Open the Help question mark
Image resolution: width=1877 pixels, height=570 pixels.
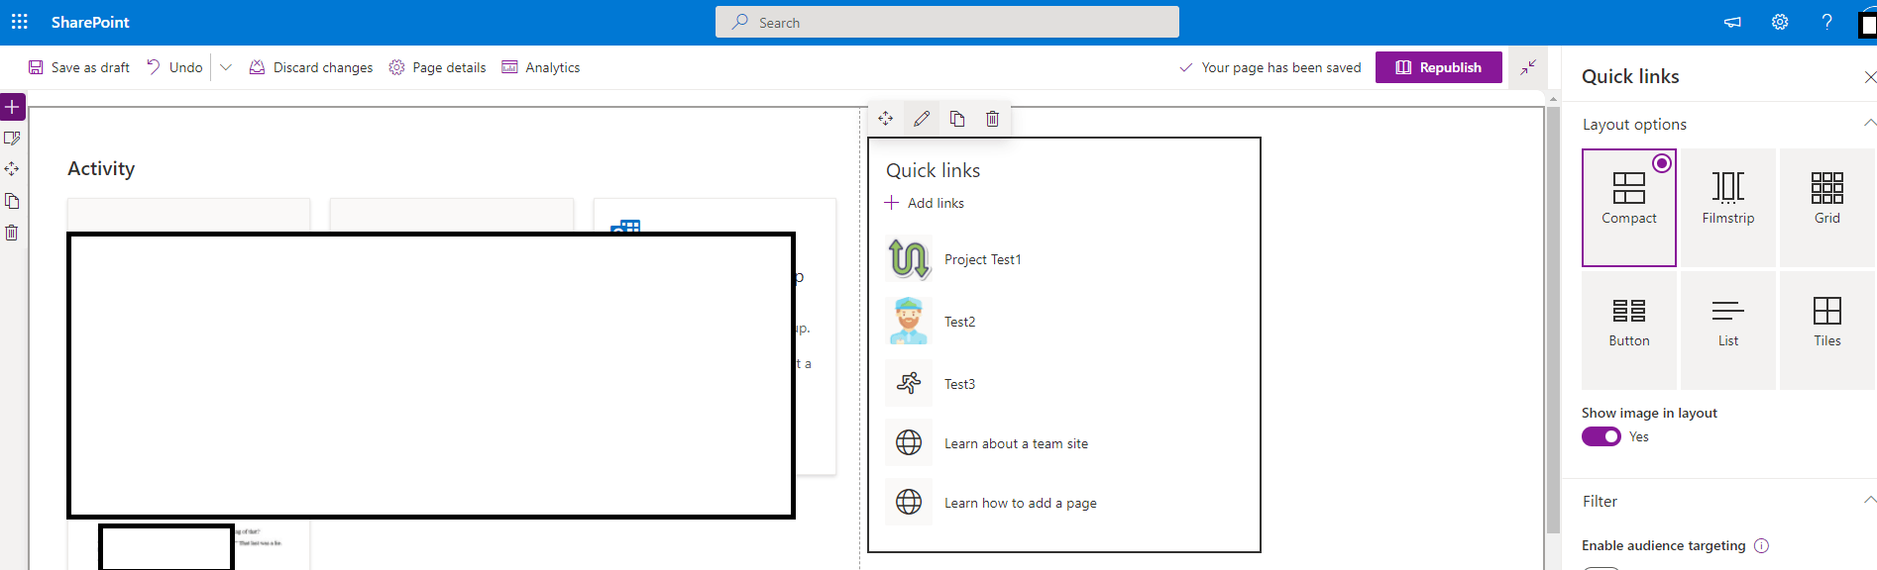point(1826,22)
